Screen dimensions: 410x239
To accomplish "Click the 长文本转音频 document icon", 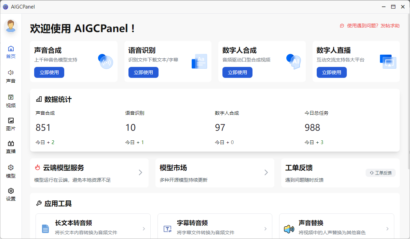I will click(46, 228).
